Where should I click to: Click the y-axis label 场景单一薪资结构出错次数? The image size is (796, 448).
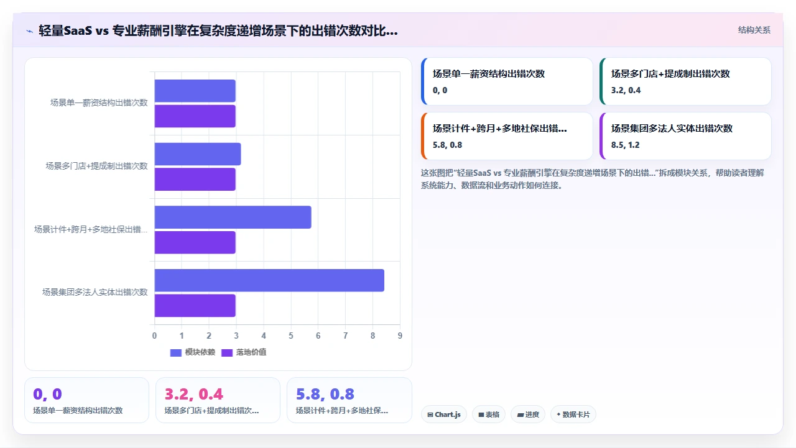[x=99, y=103]
